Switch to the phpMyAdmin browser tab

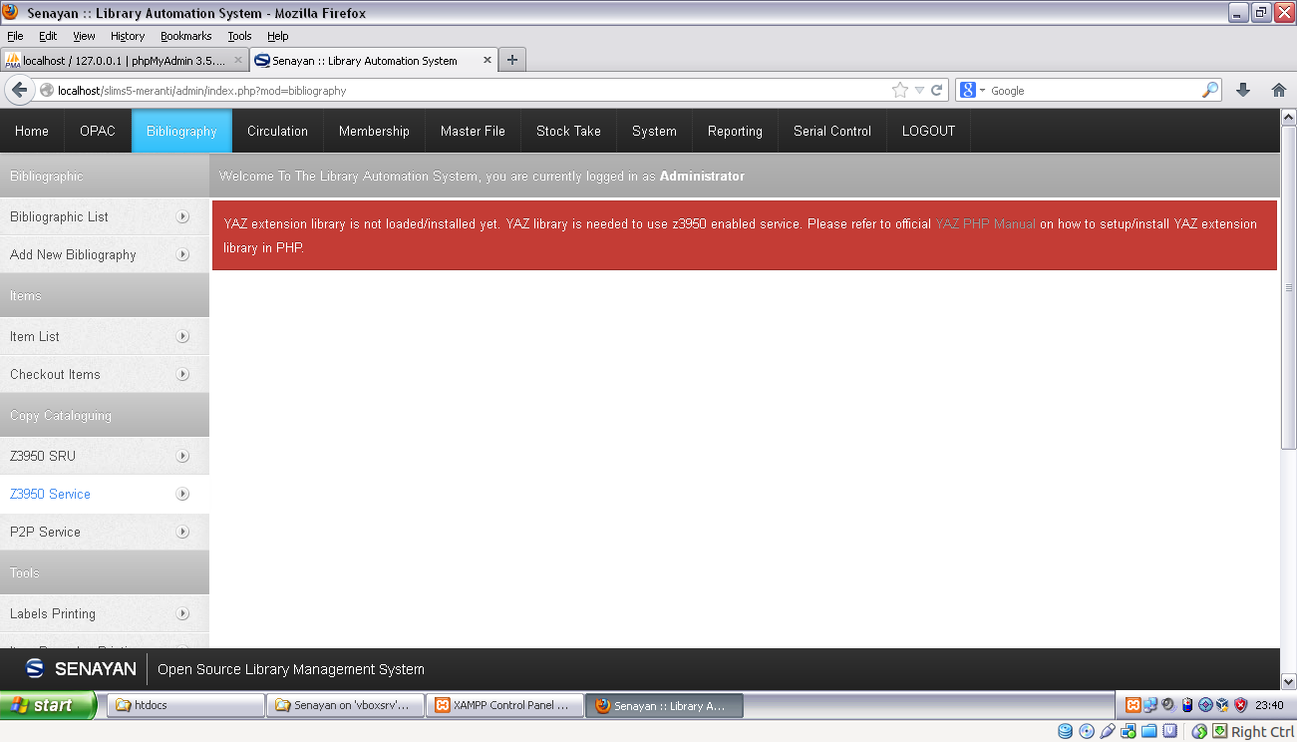[125, 60]
